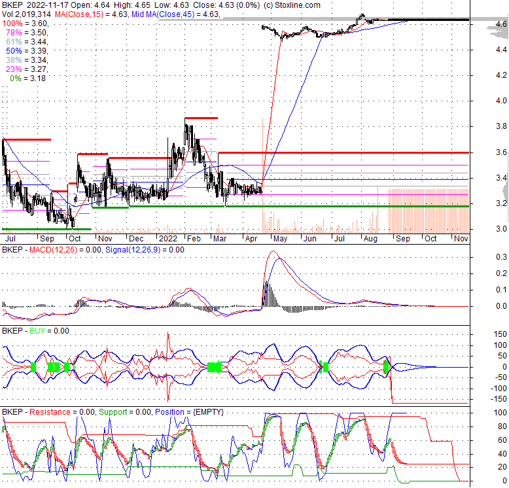Click the 23% = 3.27 Fibonacci level
Viewport: 509px width, 488px height.
(x=27, y=69)
